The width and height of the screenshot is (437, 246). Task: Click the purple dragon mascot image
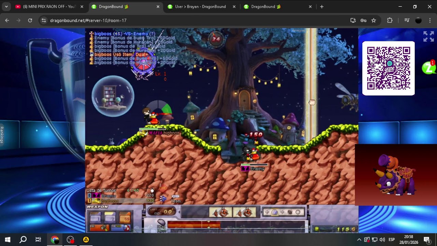coord(396,175)
